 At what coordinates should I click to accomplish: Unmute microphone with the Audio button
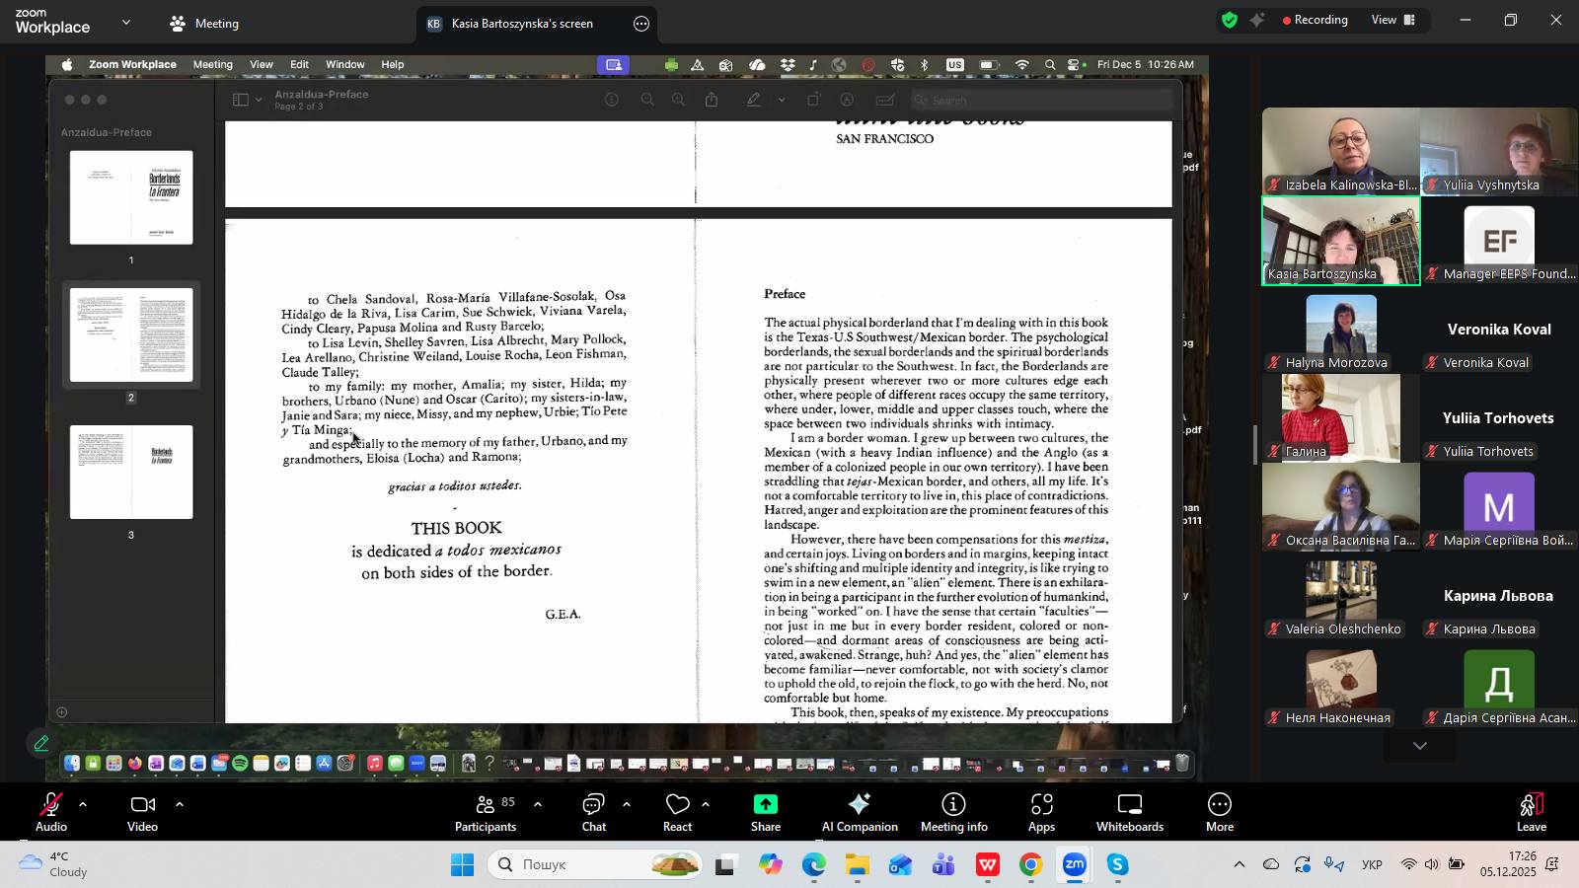[51, 812]
